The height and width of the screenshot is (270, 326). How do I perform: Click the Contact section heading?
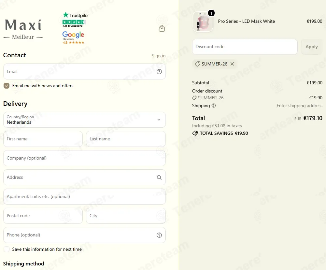(15, 55)
